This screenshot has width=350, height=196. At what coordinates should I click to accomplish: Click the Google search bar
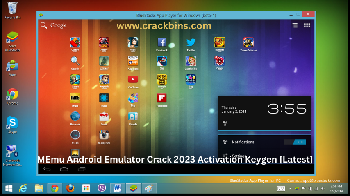(x=54, y=25)
